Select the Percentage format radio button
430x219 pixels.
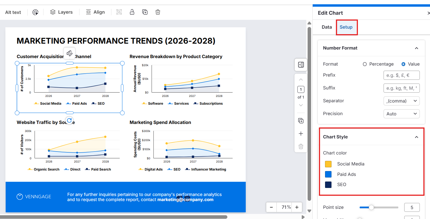365,64
